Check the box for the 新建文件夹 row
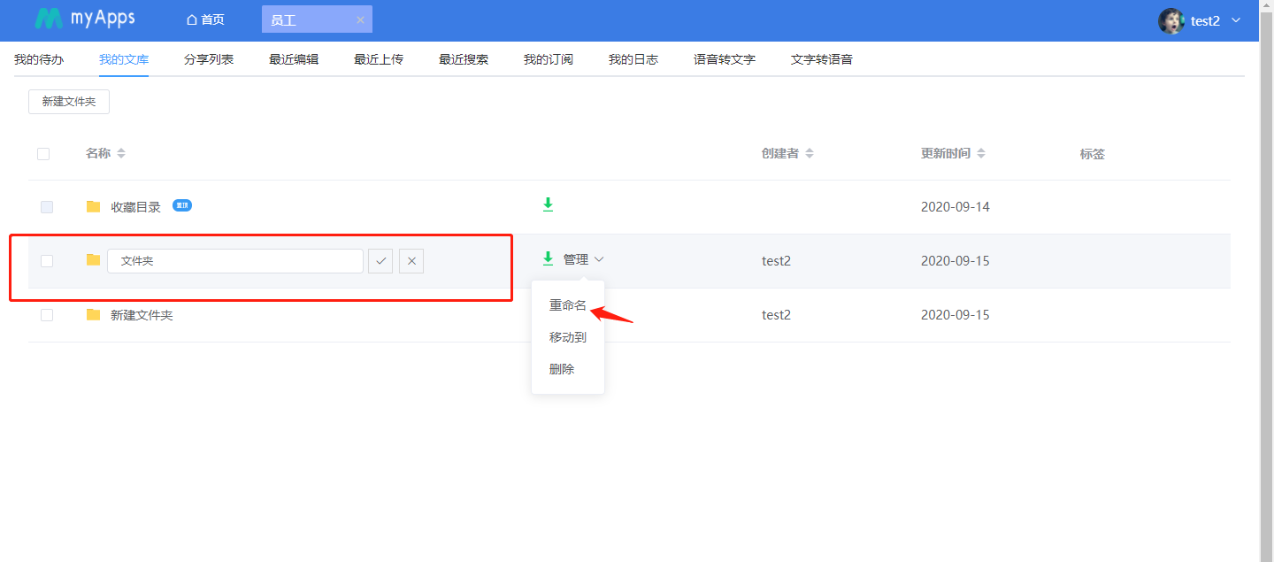 click(47, 315)
